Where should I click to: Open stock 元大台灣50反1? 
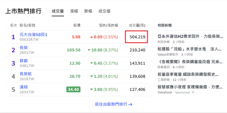click(x=33, y=35)
